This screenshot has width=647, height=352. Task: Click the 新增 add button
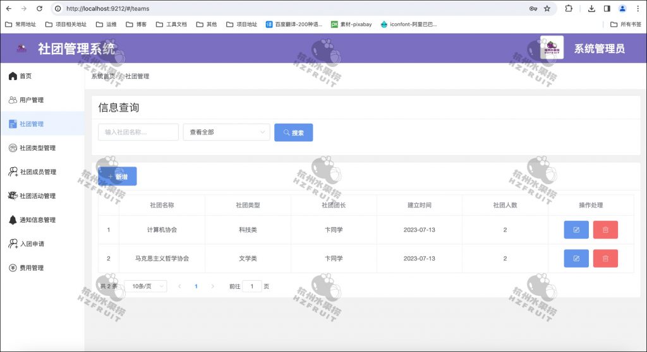118,177
